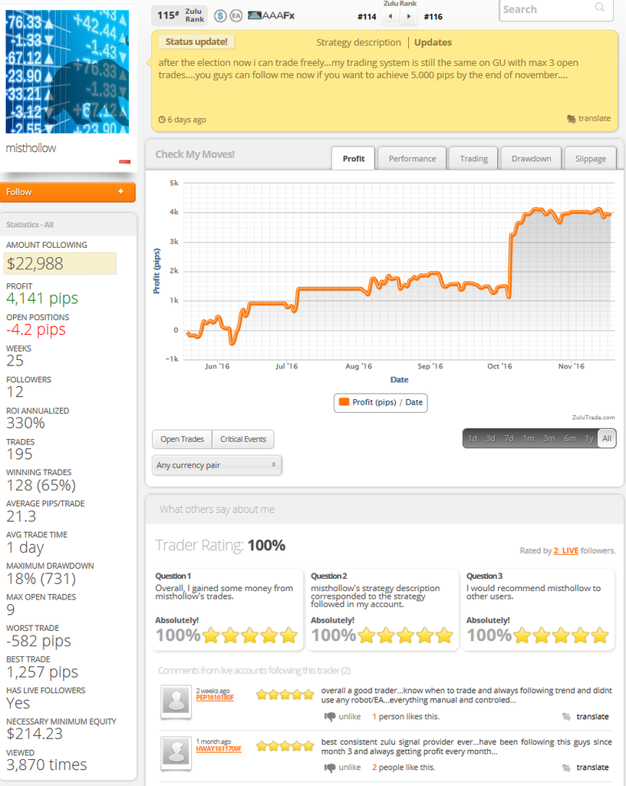
Task: Go to next Zulu Rank #116 arrow
Action: pyautogui.click(x=409, y=17)
